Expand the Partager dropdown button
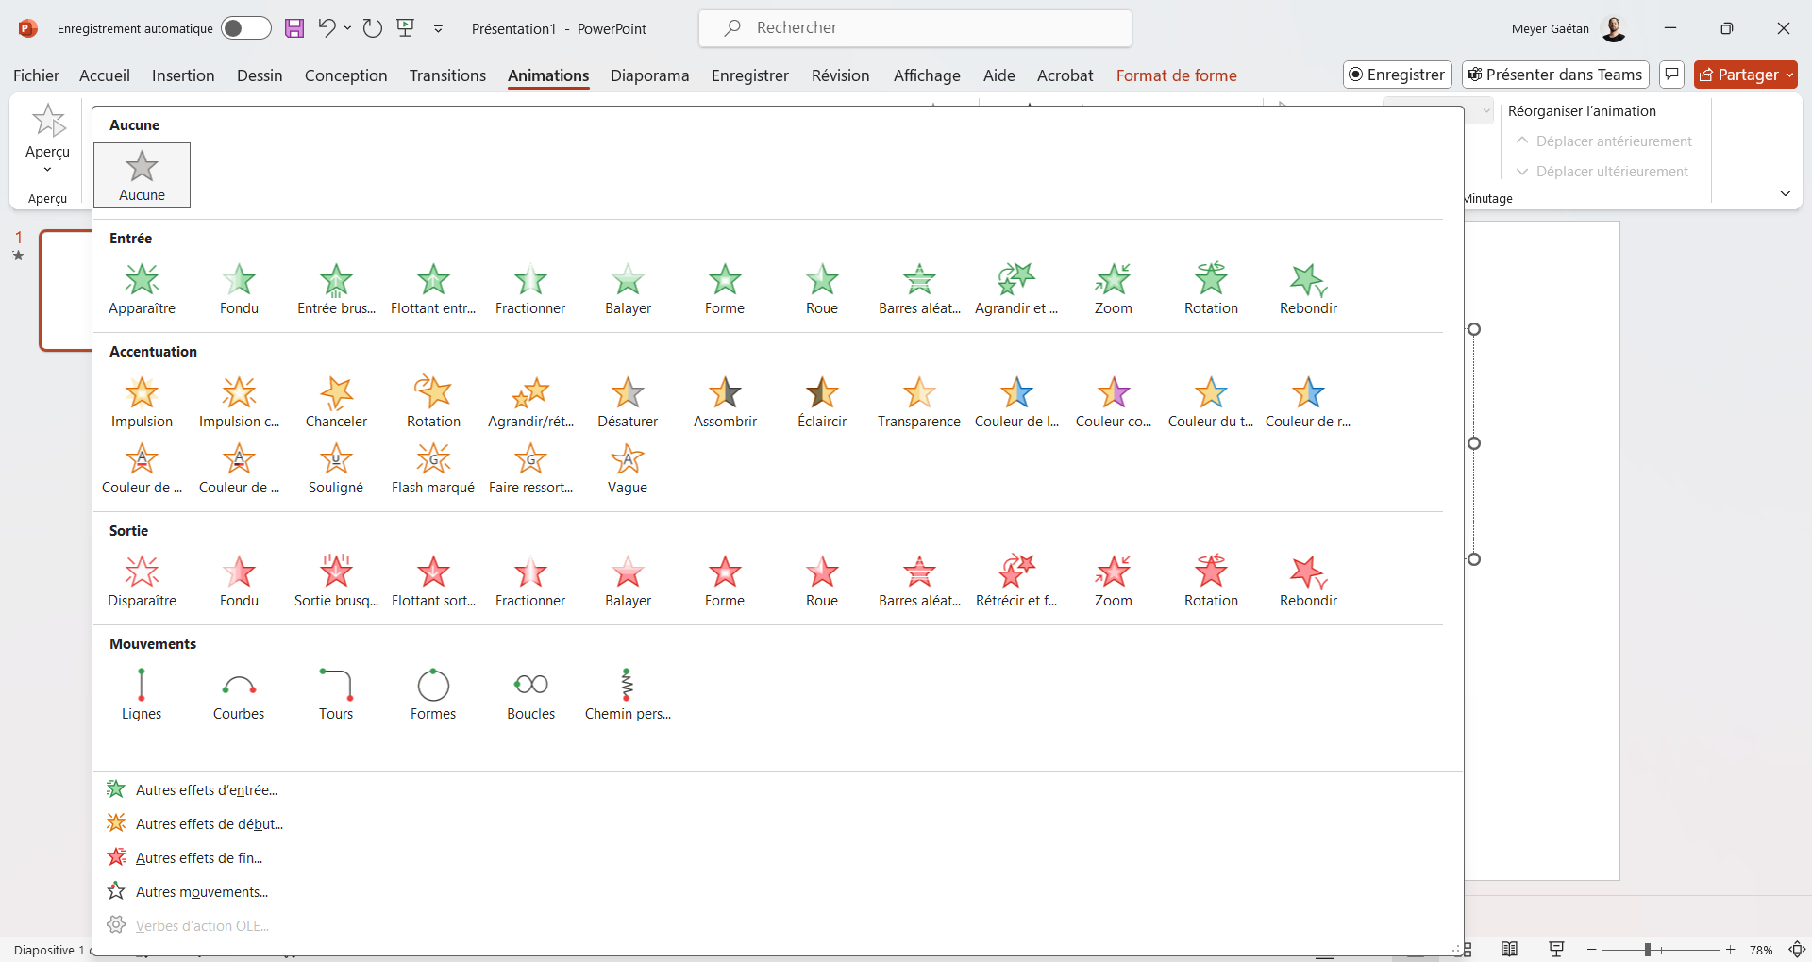Viewport: 1812px width, 962px height. (x=1789, y=75)
